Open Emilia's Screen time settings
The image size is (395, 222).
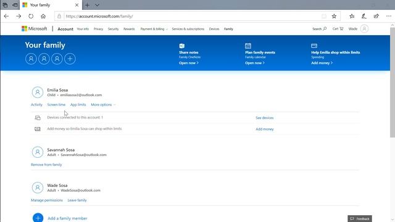(x=56, y=105)
